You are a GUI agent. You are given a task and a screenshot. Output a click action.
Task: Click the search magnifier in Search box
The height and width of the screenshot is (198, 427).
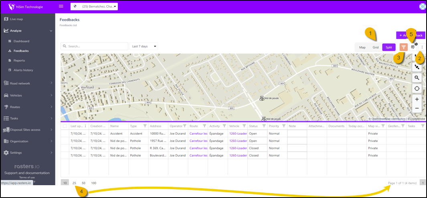[65, 46]
